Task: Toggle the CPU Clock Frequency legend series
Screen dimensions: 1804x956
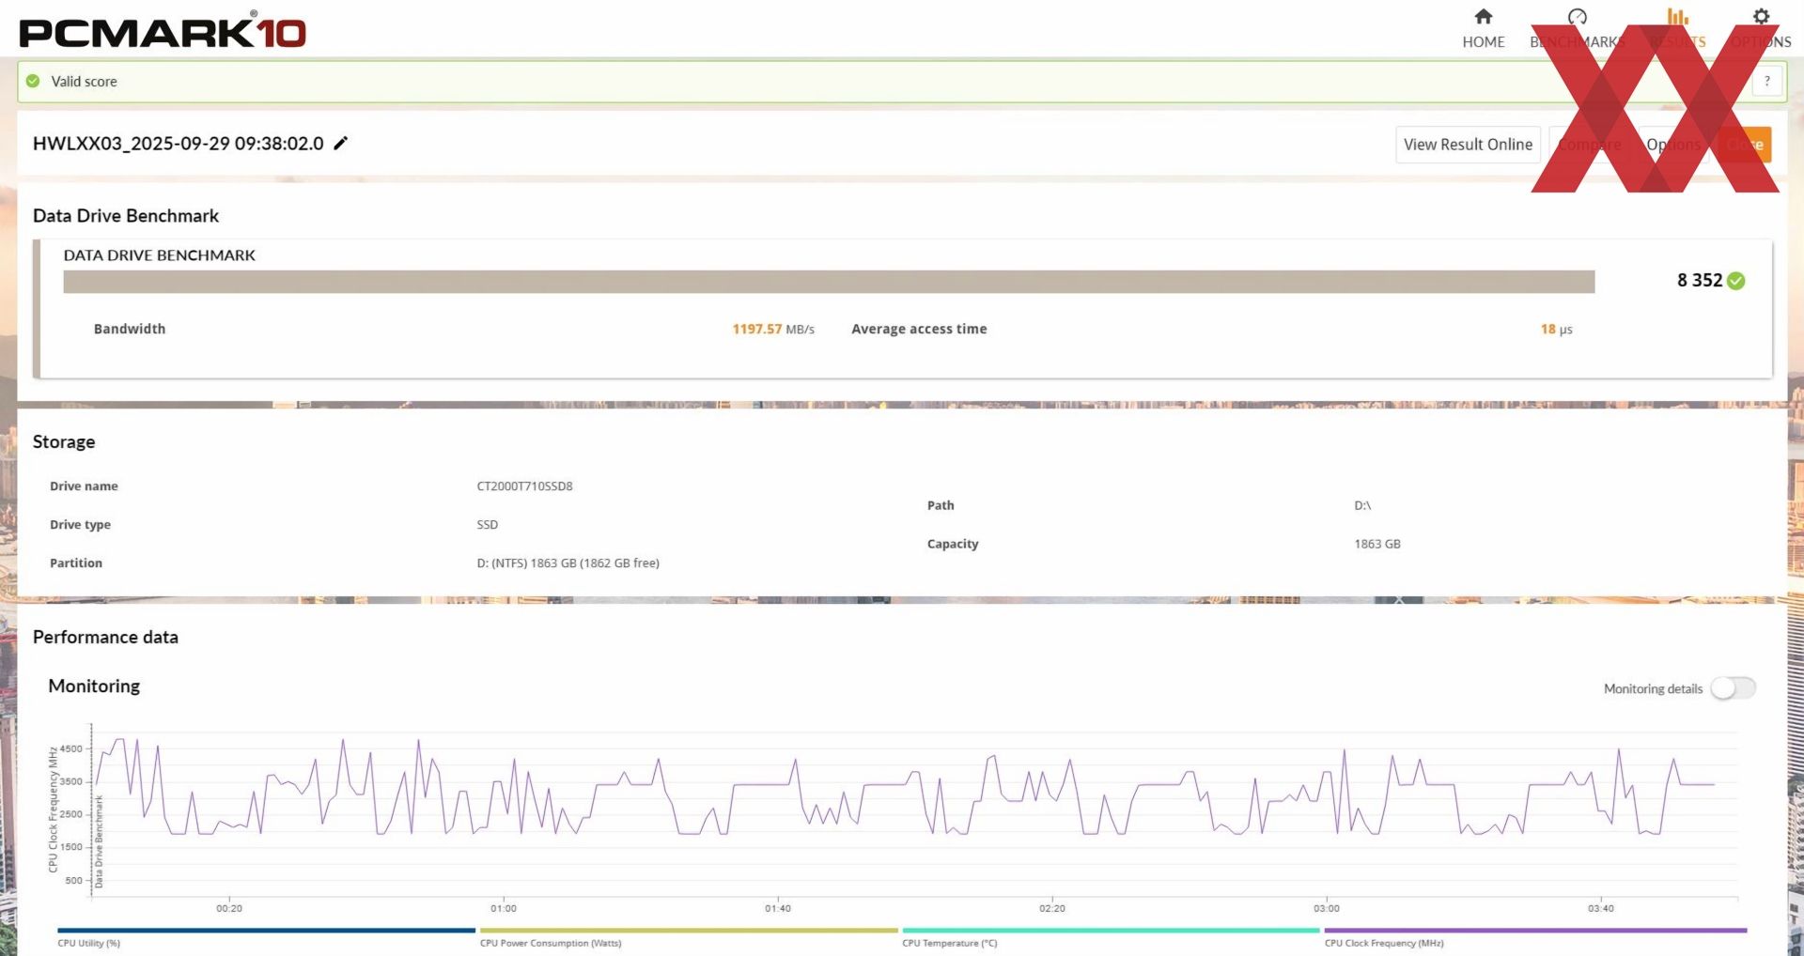Action: click(x=1384, y=943)
